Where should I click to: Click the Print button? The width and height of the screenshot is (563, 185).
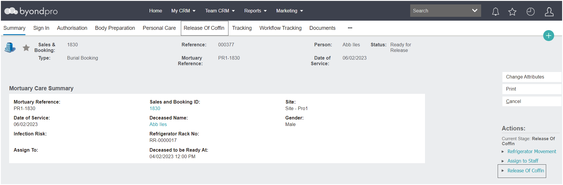tap(532, 89)
